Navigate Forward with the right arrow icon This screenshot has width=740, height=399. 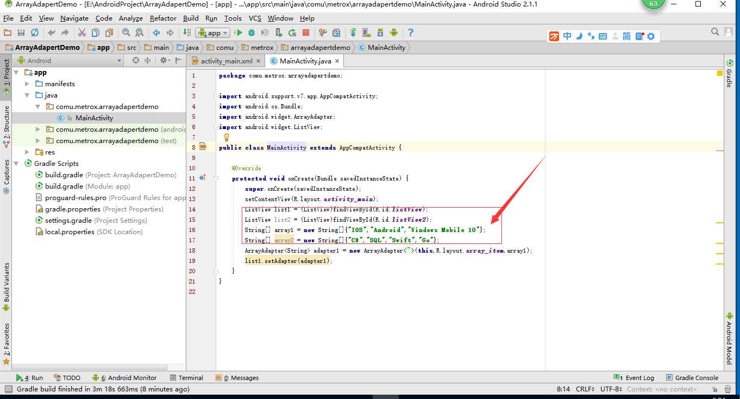pos(170,33)
